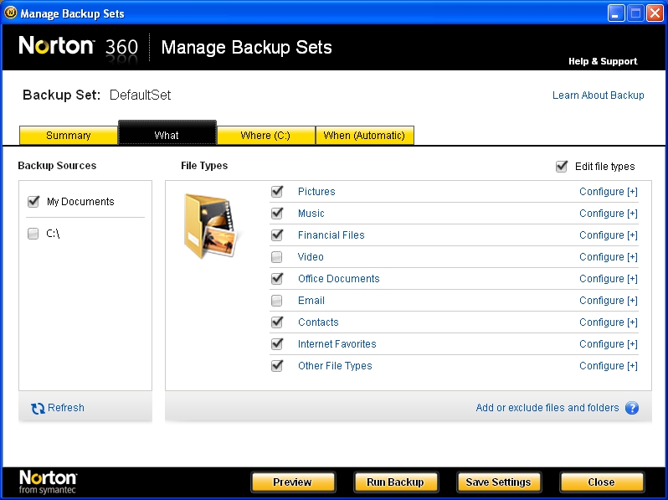
Task: Select the What tab
Action: point(167,133)
